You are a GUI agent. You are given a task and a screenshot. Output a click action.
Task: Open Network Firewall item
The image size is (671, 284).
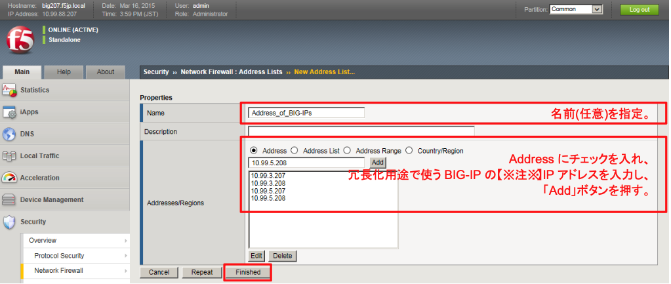click(x=75, y=271)
